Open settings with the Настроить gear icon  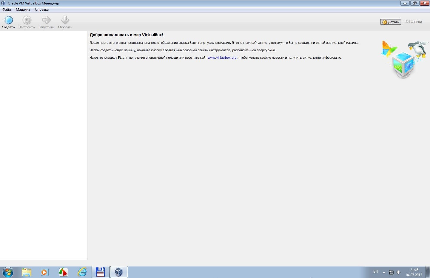point(27,20)
